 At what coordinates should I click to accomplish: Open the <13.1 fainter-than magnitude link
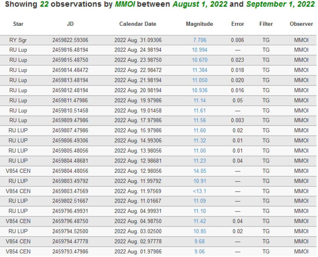pos(200,191)
